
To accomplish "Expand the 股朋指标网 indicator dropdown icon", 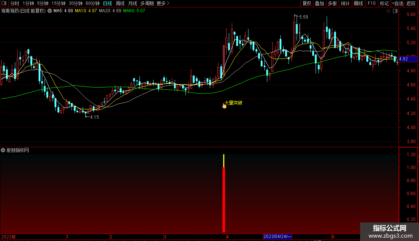I will [3, 150].
